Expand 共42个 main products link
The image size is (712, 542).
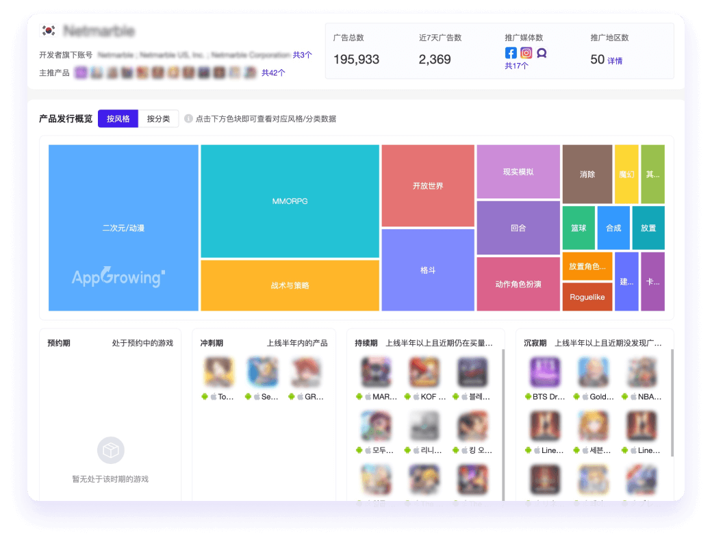pyautogui.click(x=273, y=73)
